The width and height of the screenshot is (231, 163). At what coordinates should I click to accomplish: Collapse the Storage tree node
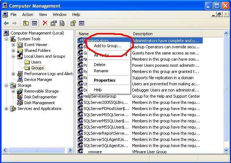6,85
